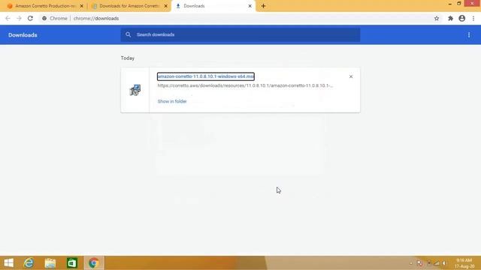Click the corretto.aws download source URL
This screenshot has height=270, width=481.
coord(245,85)
